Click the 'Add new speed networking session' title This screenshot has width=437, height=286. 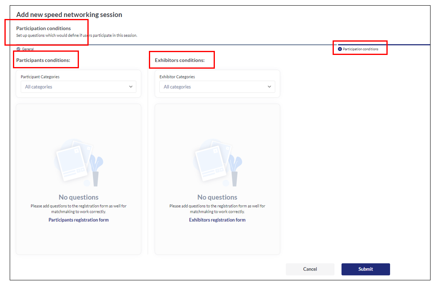69,15
